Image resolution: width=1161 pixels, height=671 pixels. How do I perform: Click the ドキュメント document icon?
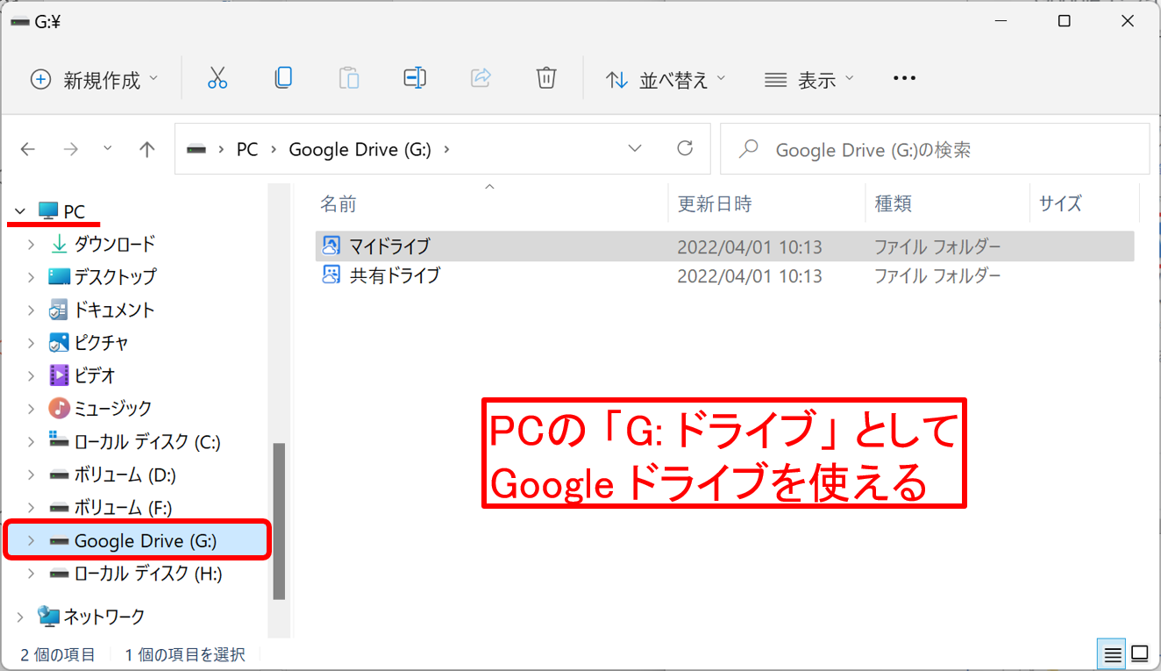(59, 310)
